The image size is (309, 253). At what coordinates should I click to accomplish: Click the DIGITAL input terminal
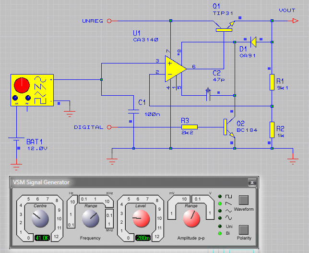(x=109, y=127)
